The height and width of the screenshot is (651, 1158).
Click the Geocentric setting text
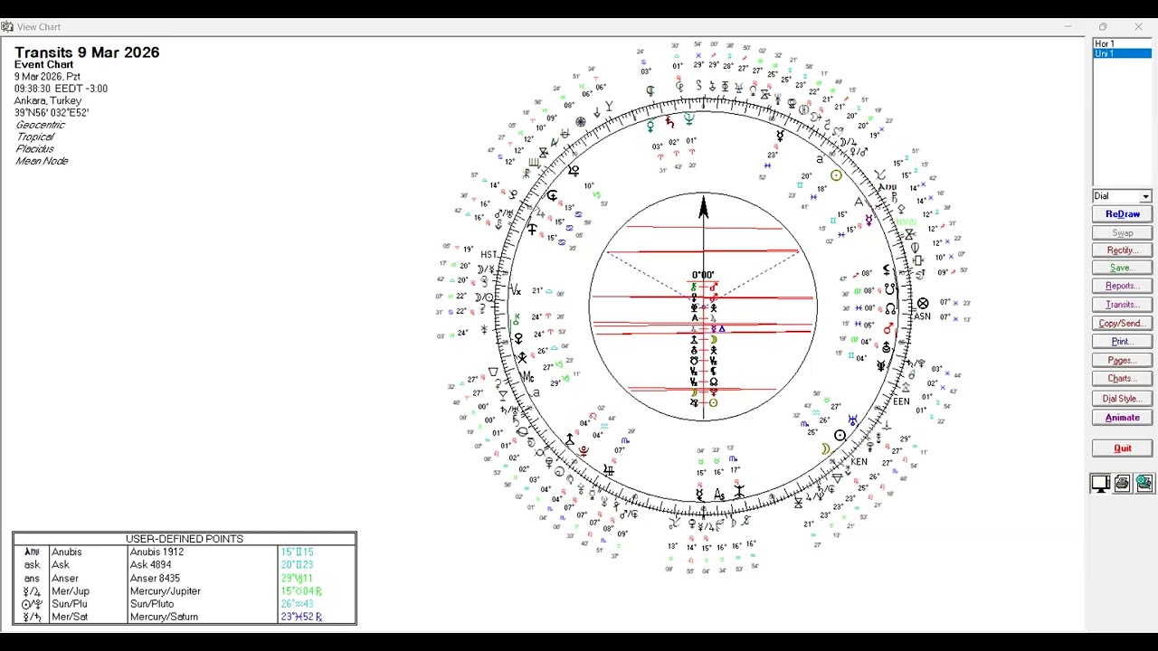point(40,125)
